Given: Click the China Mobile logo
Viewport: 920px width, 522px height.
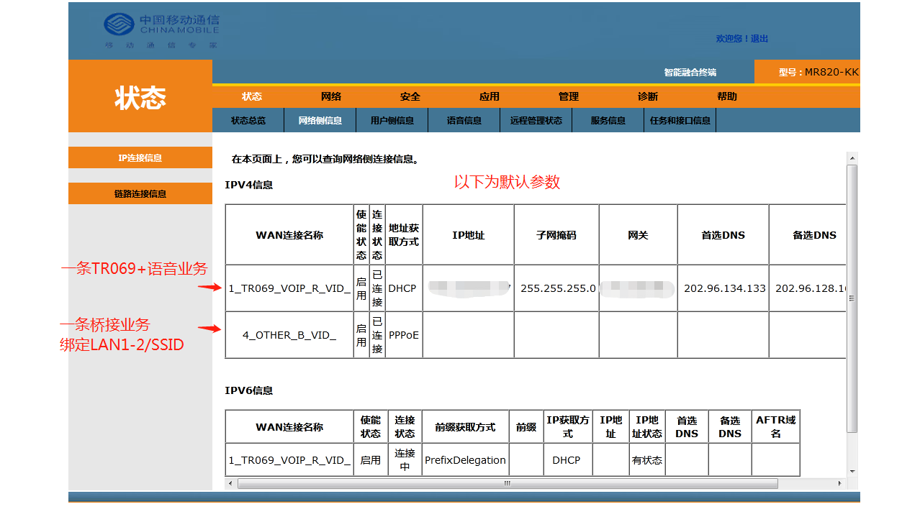Looking at the screenshot, I should click(161, 31).
